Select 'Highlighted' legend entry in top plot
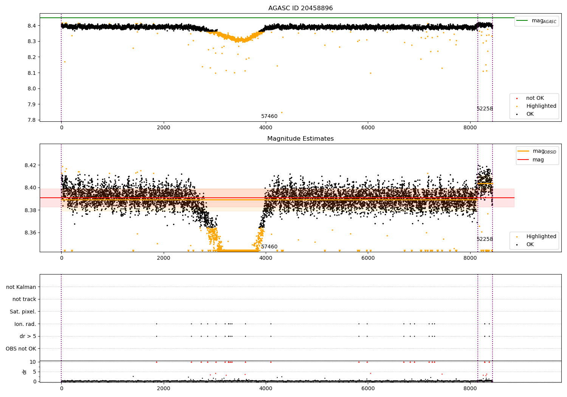The image size is (567, 397). click(541, 106)
